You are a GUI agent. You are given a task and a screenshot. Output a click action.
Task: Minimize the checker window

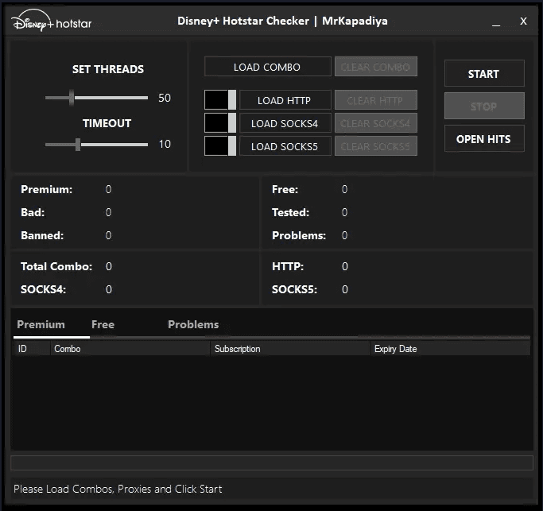click(496, 23)
